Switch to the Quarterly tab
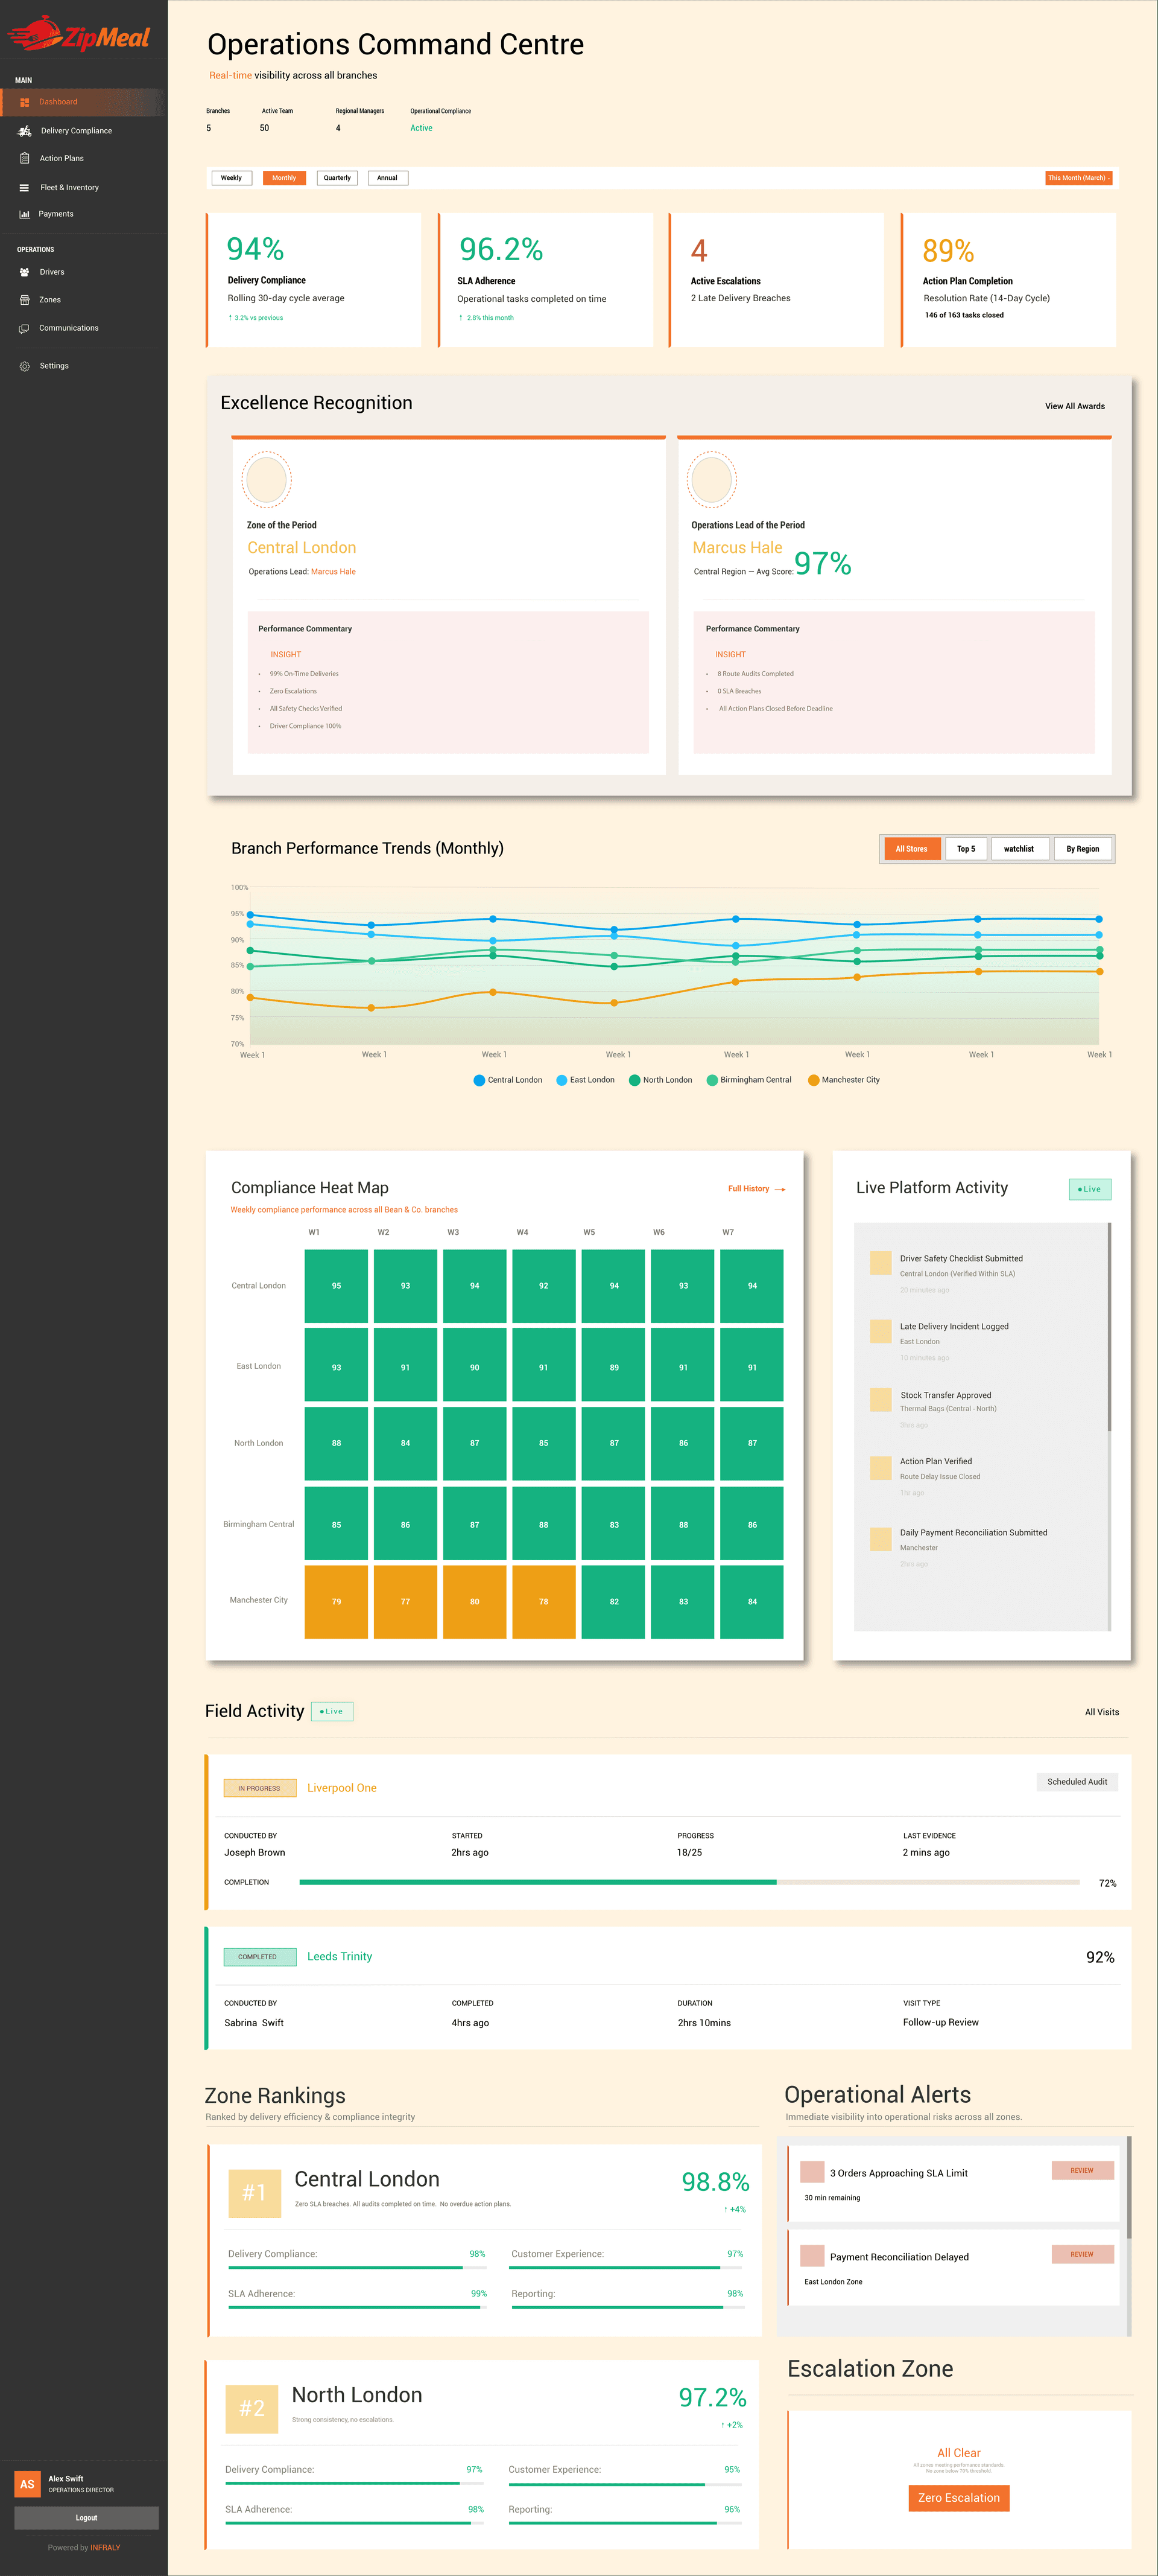 pyautogui.click(x=337, y=177)
